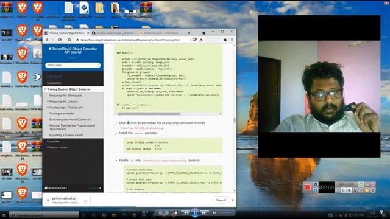Pause the media player playback
390x219 pixels.
pos(195,212)
